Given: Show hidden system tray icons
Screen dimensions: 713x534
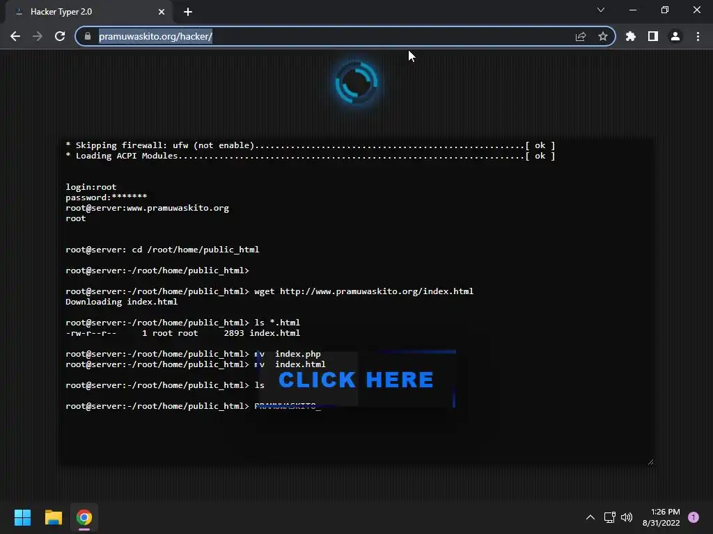Looking at the screenshot, I should 590,517.
